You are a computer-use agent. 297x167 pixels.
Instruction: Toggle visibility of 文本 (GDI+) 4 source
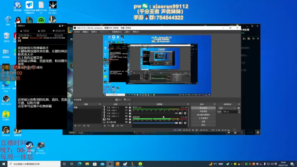126,107
